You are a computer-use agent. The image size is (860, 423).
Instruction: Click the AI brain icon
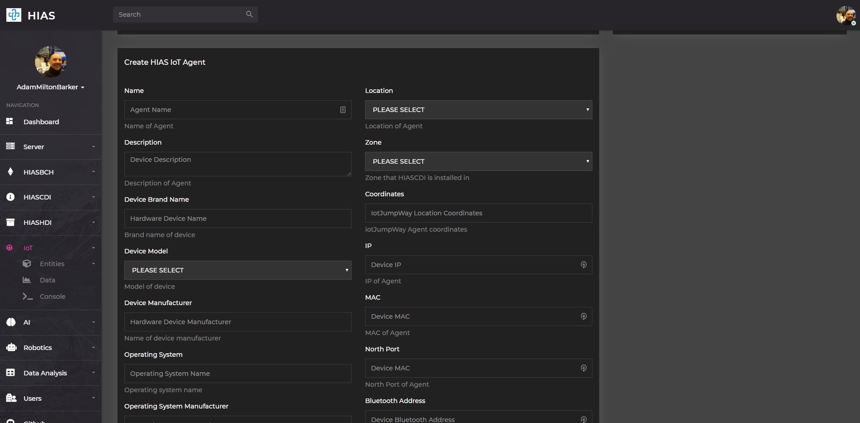(11, 322)
